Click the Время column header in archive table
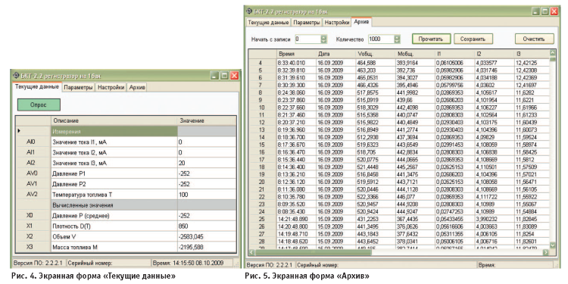This screenshot has height=284, width=568. pyautogui.click(x=296, y=54)
